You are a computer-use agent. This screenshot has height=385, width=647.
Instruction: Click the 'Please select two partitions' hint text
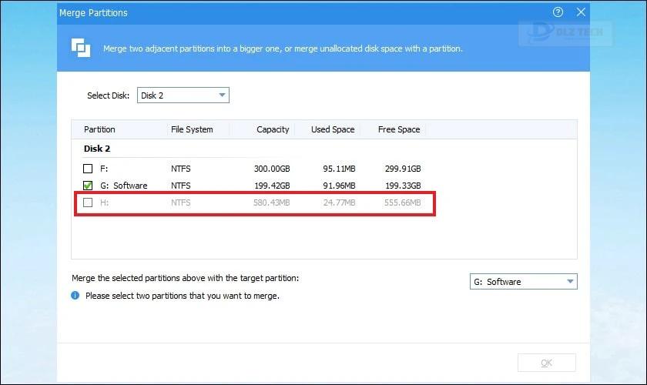tap(183, 296)
